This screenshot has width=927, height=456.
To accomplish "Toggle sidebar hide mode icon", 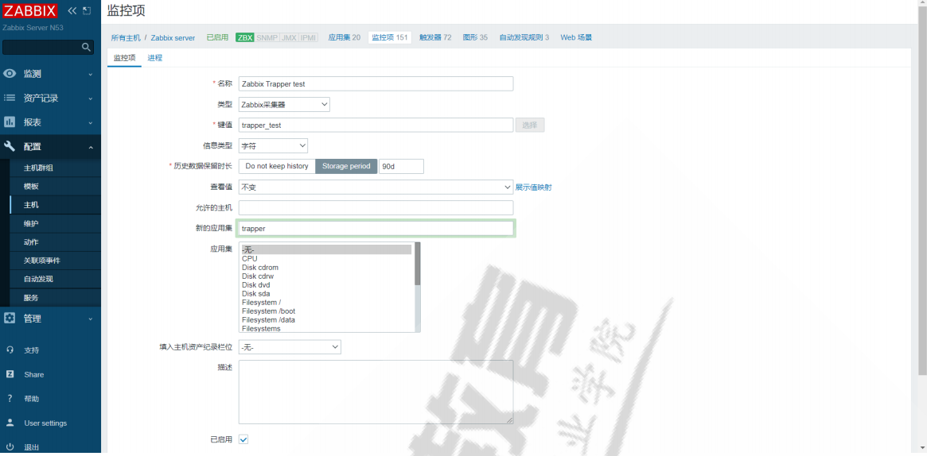I will (87, 10).
